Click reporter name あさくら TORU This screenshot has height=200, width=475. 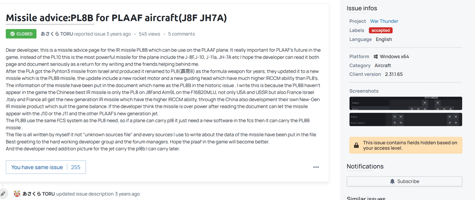tap(57, 34)
